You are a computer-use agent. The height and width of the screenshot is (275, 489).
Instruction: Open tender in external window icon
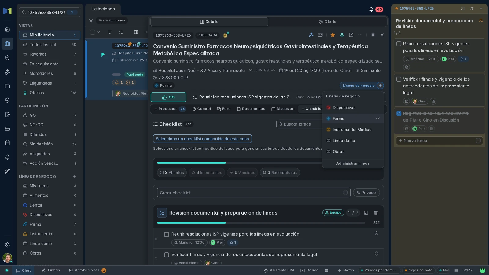[x=351, y=35]
